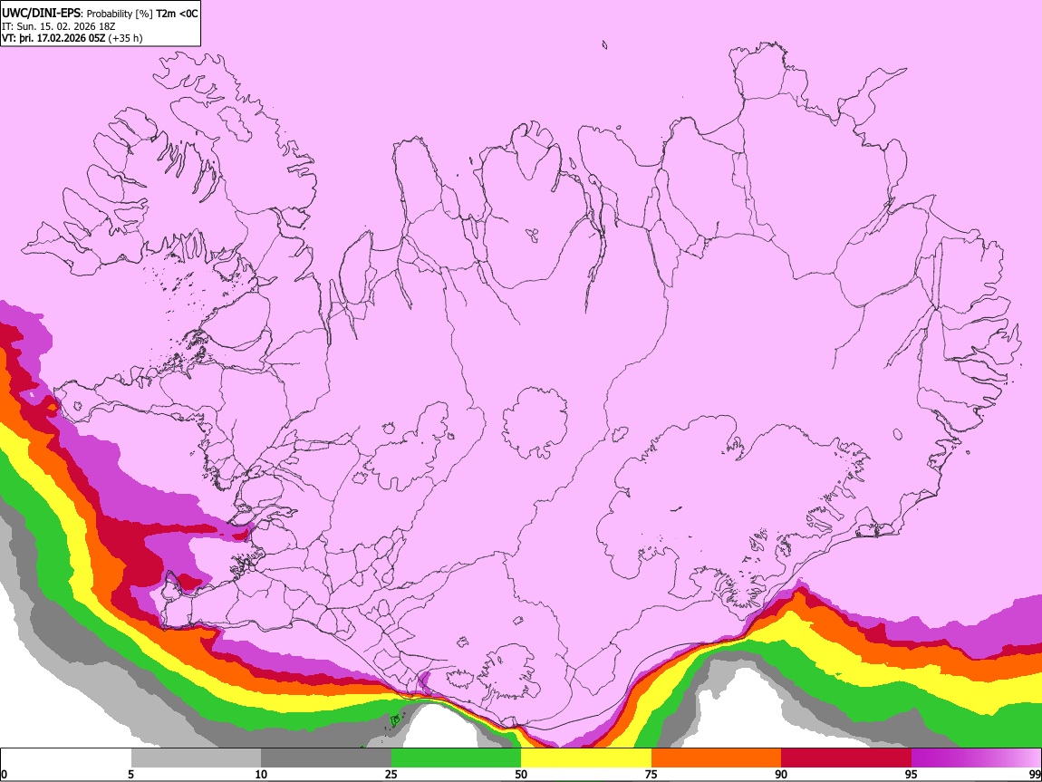Click the 'UWC/DINI-EPS' title text
Viewport: 1042px width, 782px height.
point(43,14)
